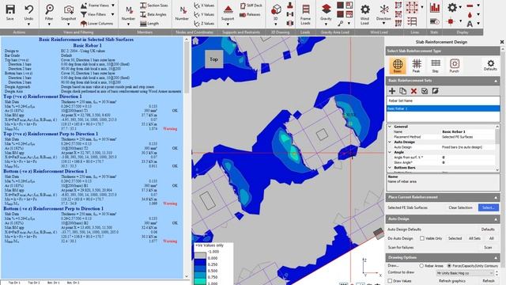Collapse the Angle property group
506x285 pixels.
(x=390, y=152)
